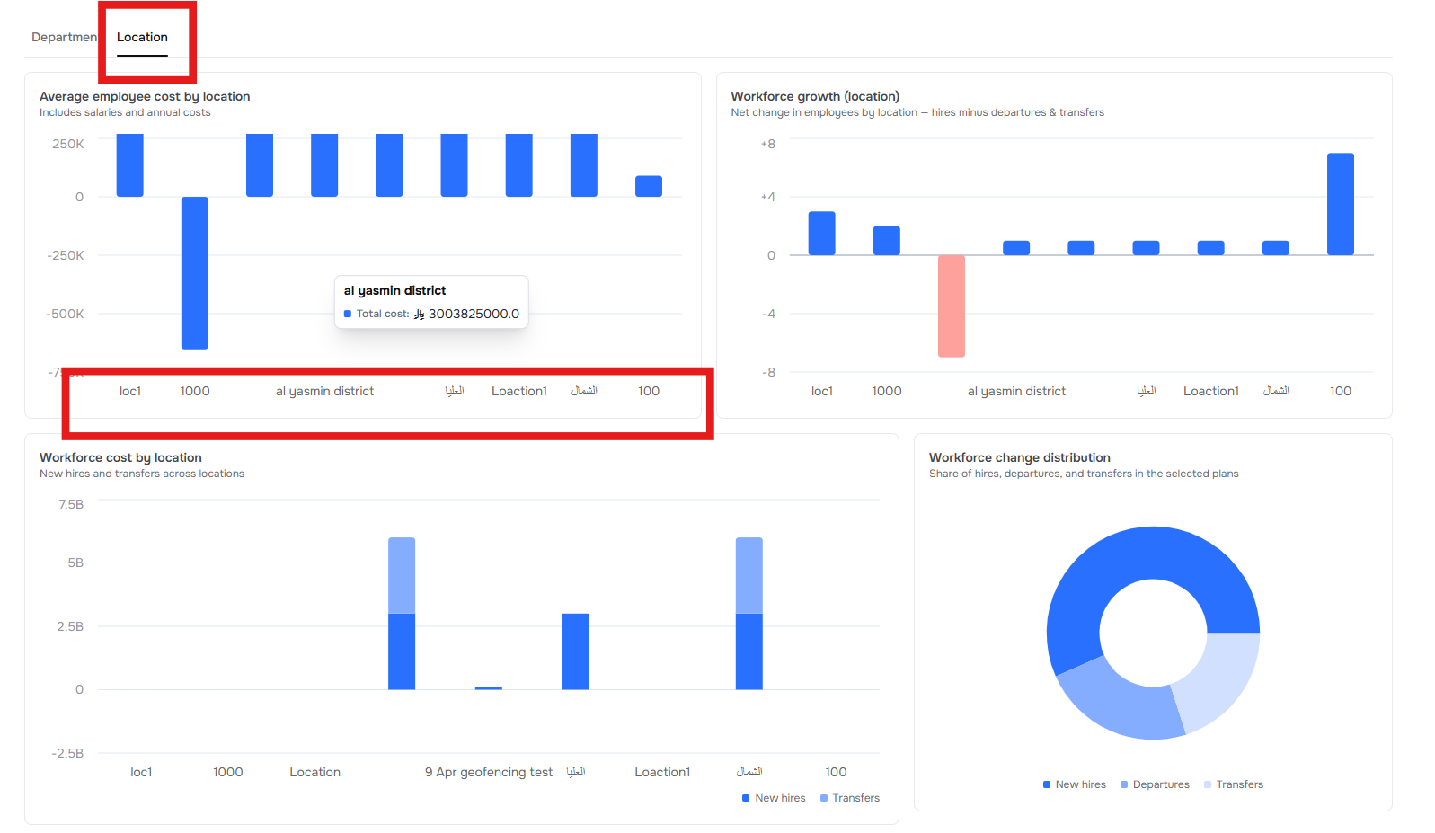
Task: Toggle New hires legend in Workforce cost chart
Action: [x=773, y=798]
